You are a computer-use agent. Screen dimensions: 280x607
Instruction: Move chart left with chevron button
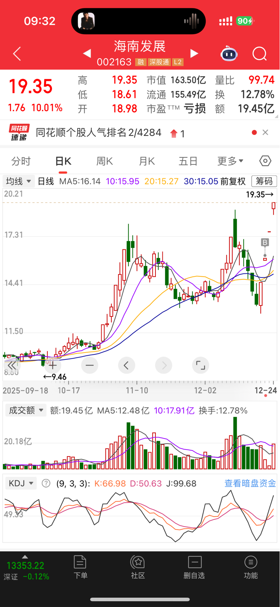126,365
